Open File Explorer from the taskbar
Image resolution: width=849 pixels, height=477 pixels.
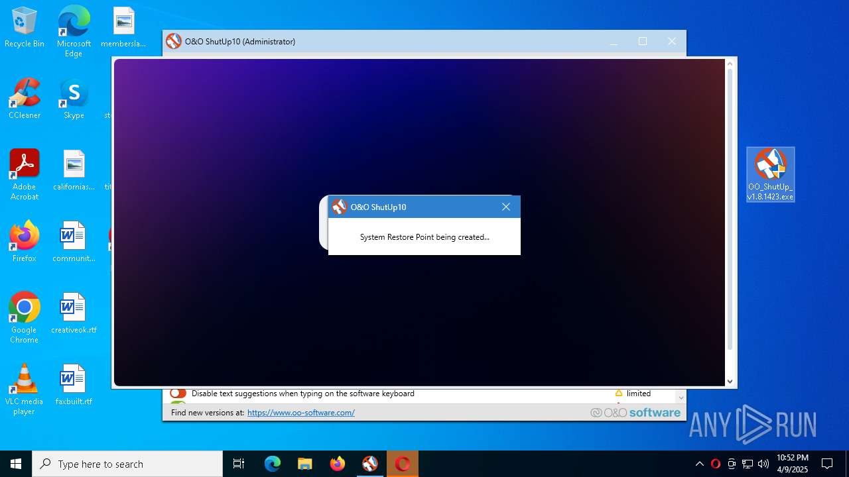tap(305, 464)
